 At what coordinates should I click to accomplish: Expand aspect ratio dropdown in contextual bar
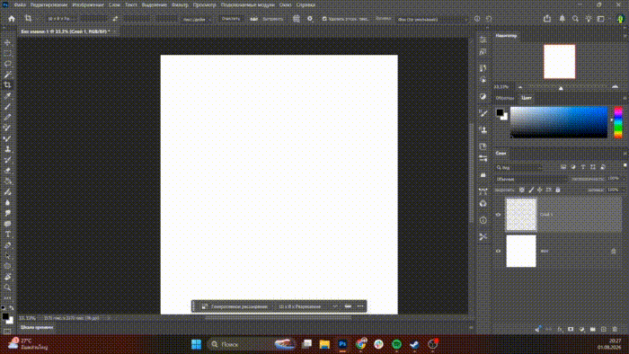coord(334,306)
